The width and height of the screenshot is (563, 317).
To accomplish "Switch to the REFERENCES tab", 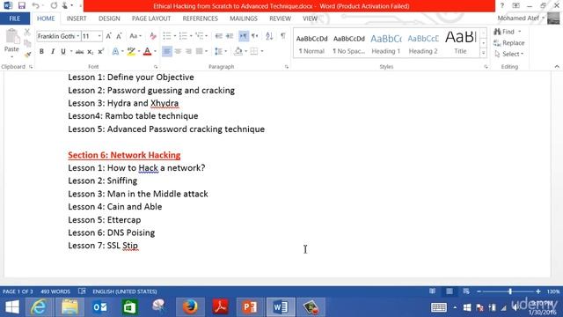I will (x=200, y=18).
